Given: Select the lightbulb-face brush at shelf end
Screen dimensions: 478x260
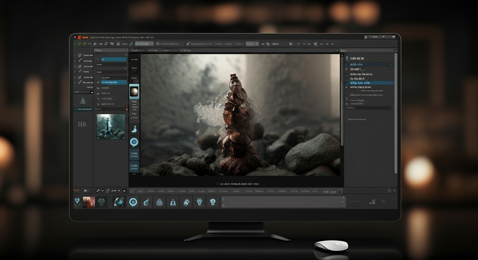Looking at the screenshot, I should point(212,202).
